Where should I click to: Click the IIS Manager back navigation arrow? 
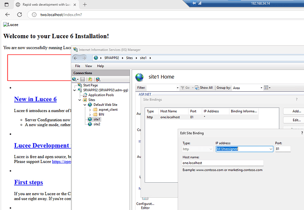pos(76,58)
